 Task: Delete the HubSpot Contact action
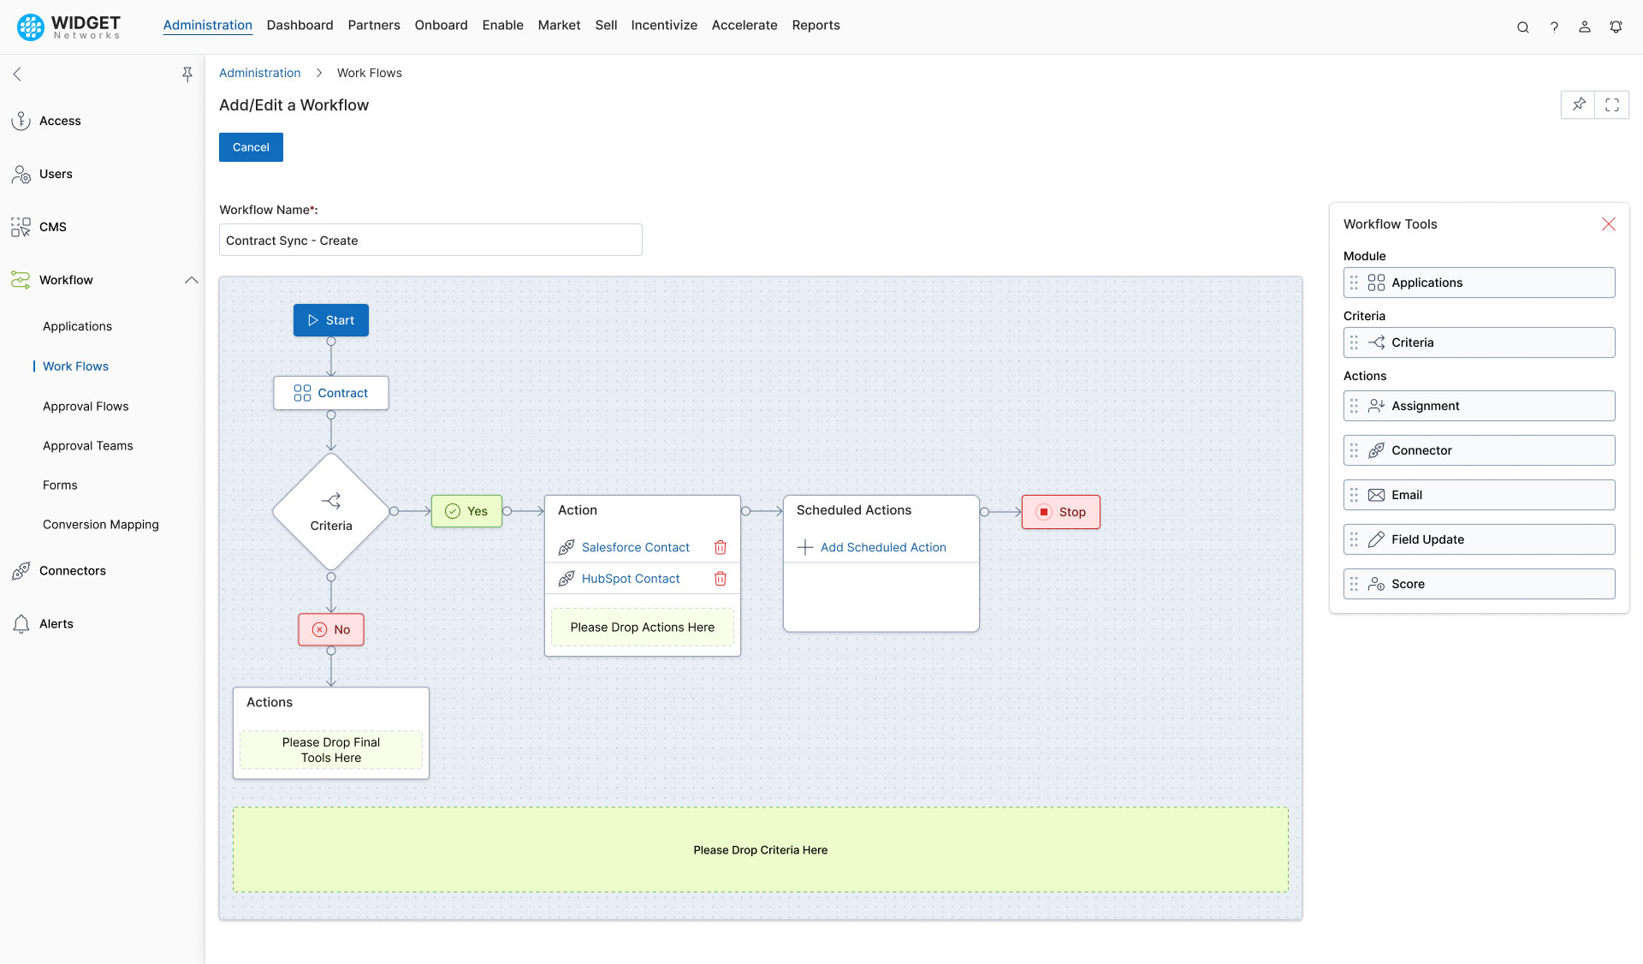coord(721,579)
